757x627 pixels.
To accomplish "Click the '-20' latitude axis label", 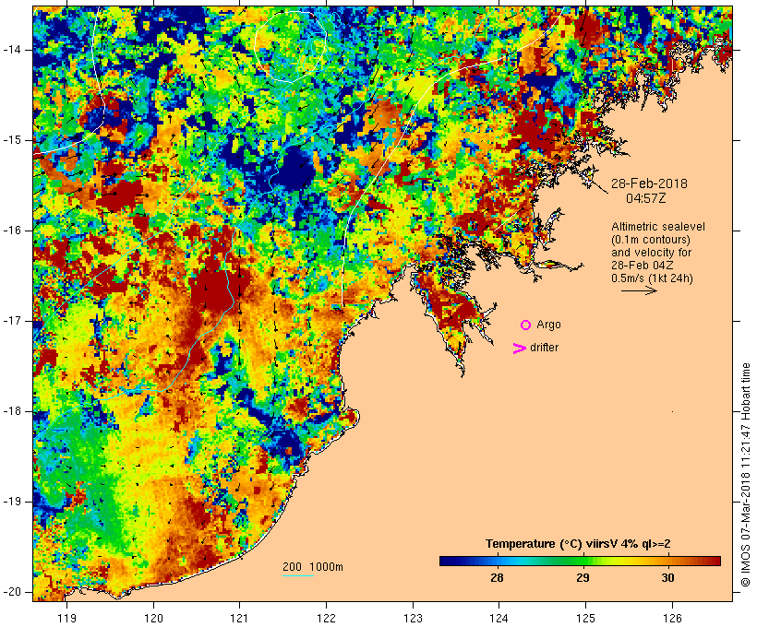I will pyautogui.click(x=12, y=592).
